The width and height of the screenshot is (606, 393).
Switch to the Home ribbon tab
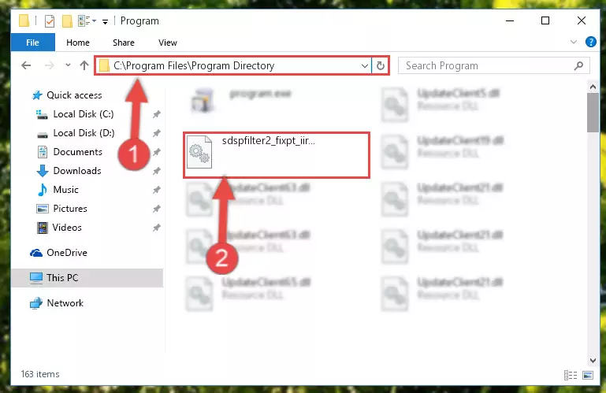(x=78, y=43)
